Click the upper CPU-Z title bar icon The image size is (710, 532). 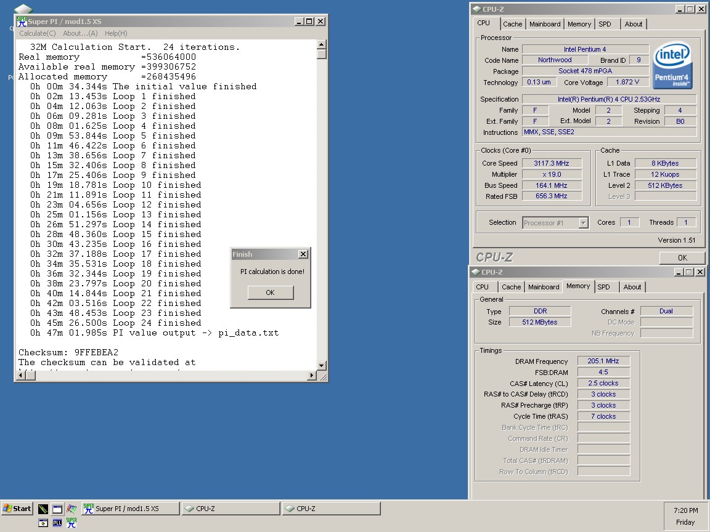(476, 9)
